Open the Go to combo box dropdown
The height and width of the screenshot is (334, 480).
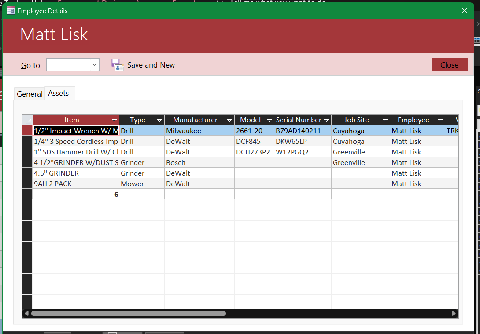pos(94,65)
